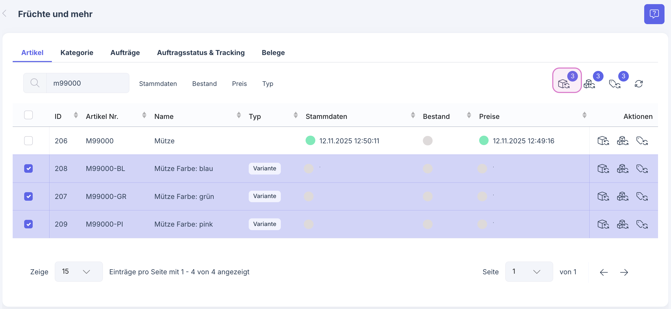
Task: Toggle the select-all checkbox in header
Action: 28,115
